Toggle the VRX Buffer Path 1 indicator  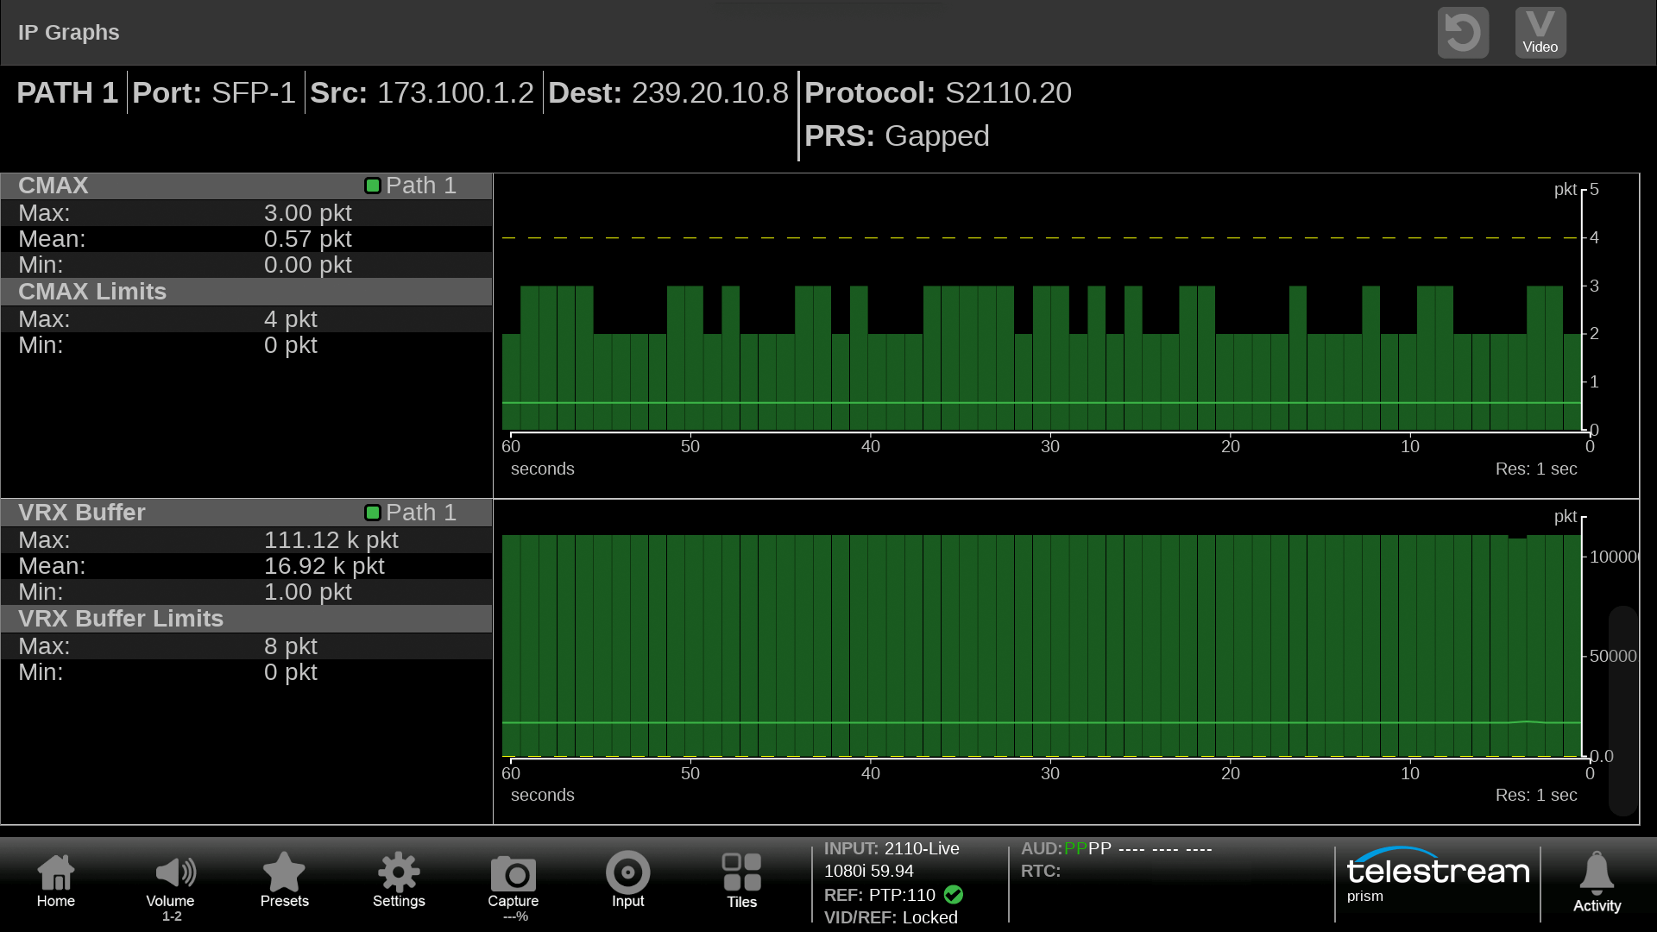coord(373,513)
